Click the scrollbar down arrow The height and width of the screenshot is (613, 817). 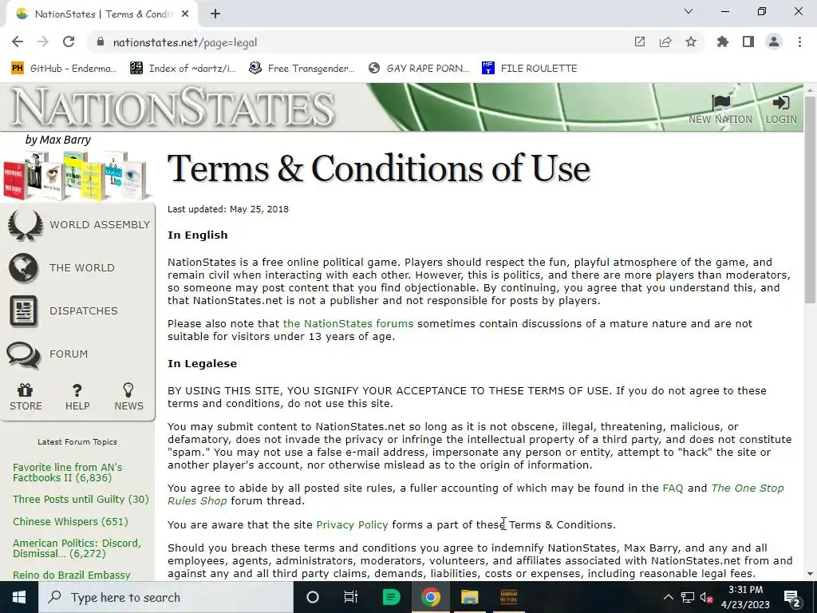point(810,574)
